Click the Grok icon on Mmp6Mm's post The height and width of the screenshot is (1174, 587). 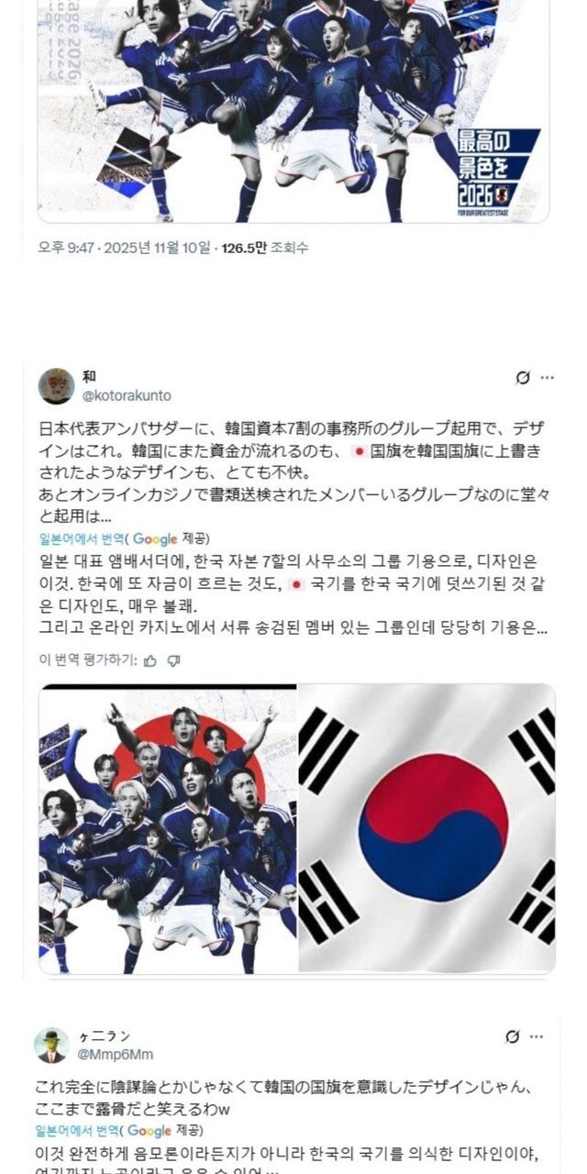(x=513, y=1036)
